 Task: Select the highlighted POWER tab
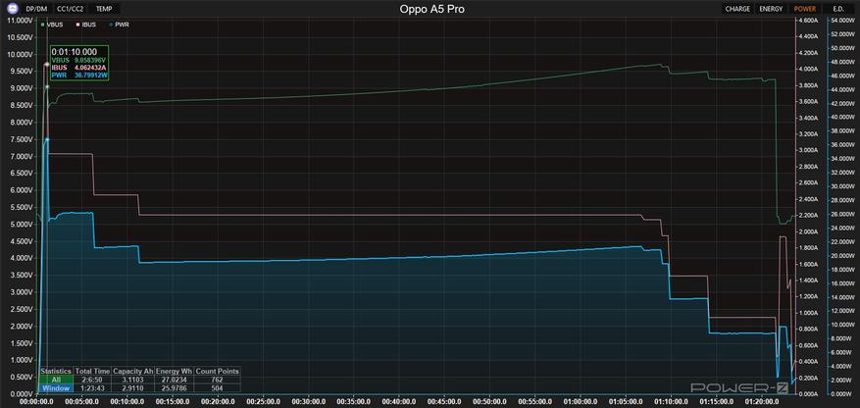(805, 9)
